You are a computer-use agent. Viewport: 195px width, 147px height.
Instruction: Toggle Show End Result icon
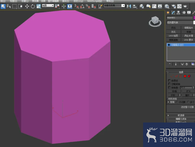pos(176,64)
